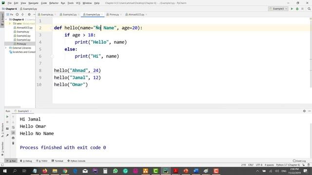Viewport: 312px width, 175px height.
Task: Open Search Everywhere magnifier icon
Action: click(309, 9)
